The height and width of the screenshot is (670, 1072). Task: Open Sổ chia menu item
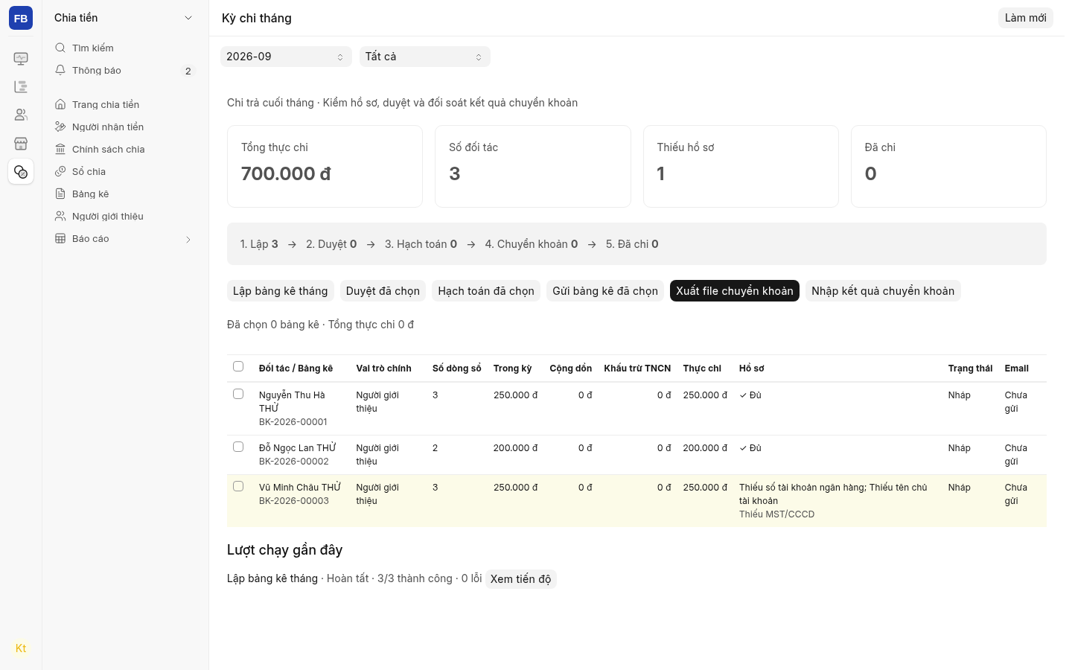[x=125, y=171]
